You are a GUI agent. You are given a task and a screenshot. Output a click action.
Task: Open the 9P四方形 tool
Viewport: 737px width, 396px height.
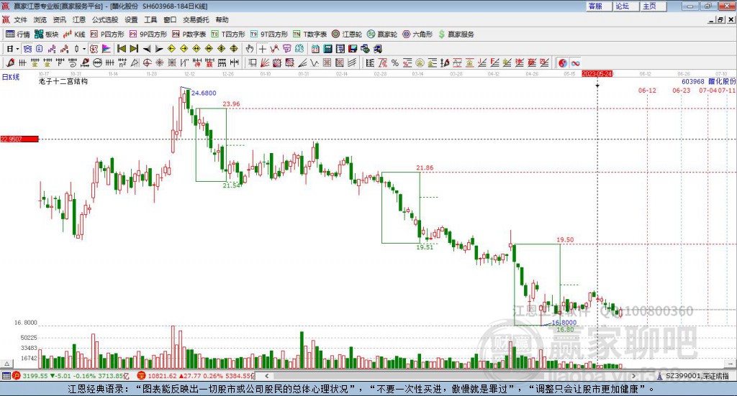point(148,34)
